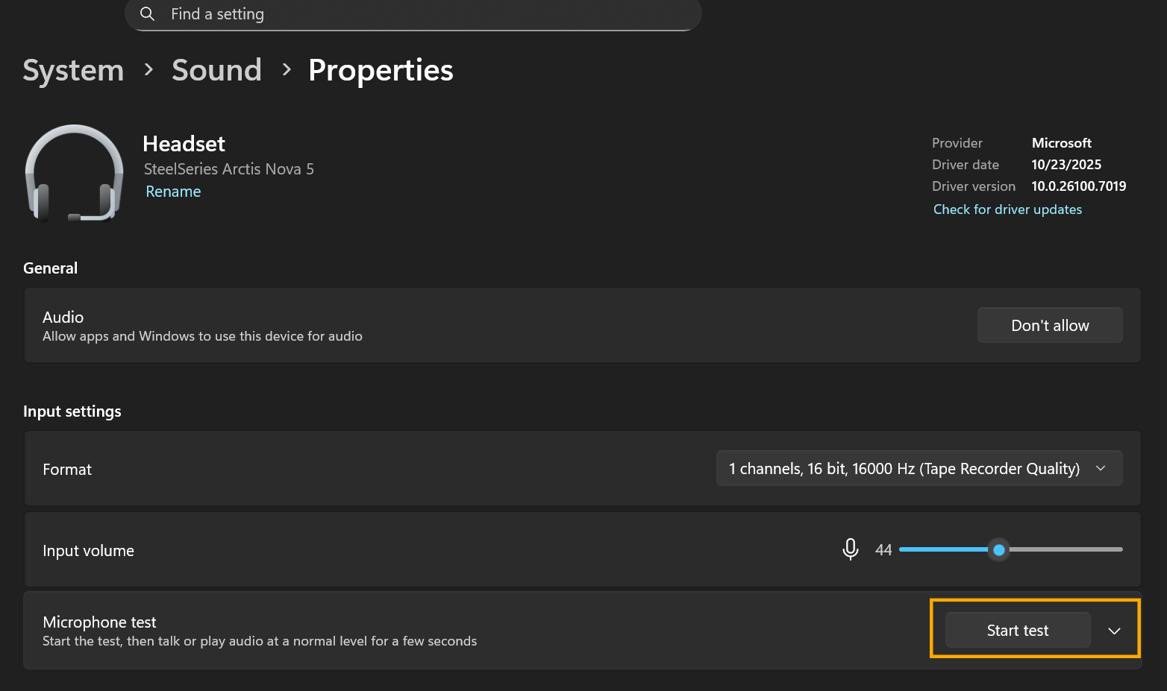Go back to System in breadcrumb

(x=73, y=70)
